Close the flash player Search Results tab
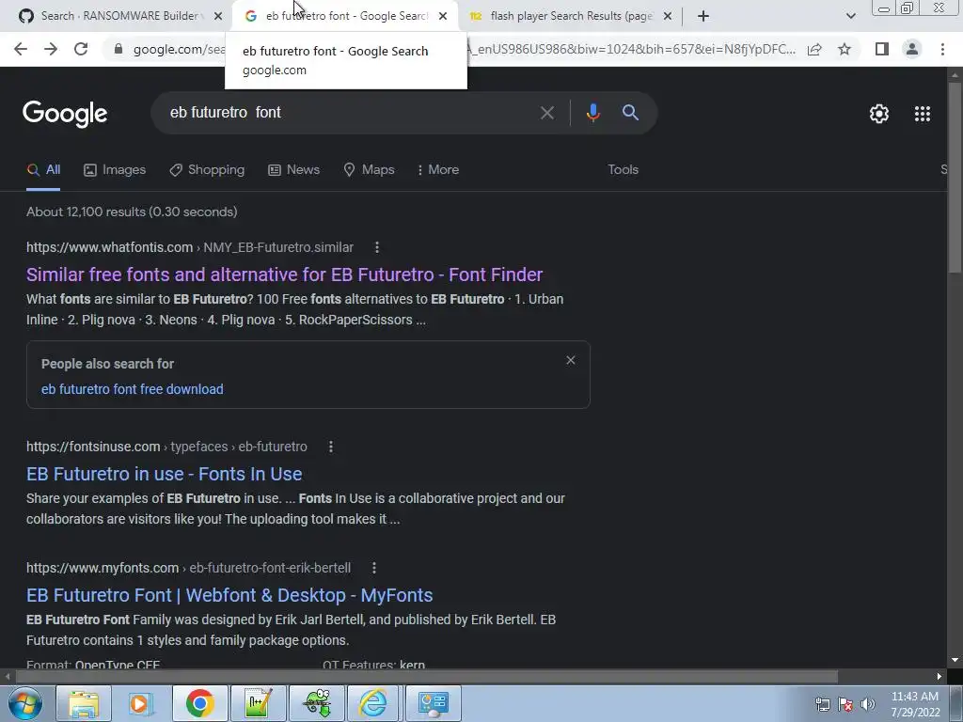The image size is (963, 722). point(668,17)
